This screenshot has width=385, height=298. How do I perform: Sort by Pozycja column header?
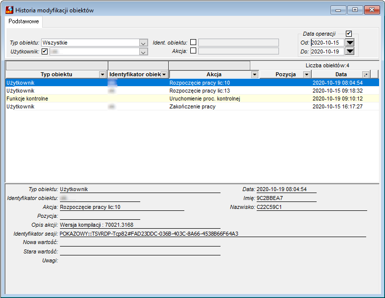coord(285,74)
